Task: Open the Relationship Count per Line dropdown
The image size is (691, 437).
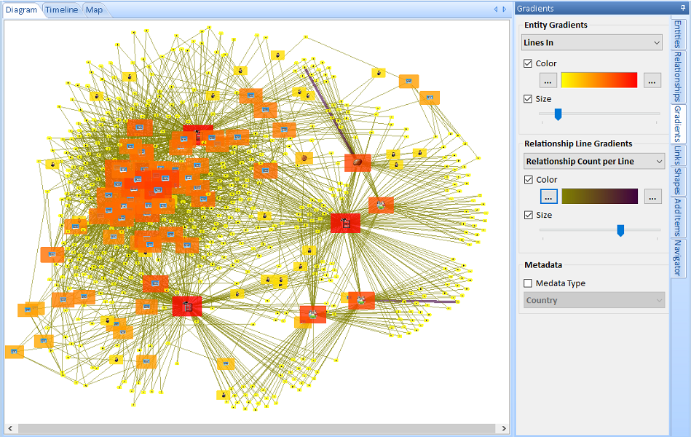Action: pyautogui.click(x=593, y=161)
